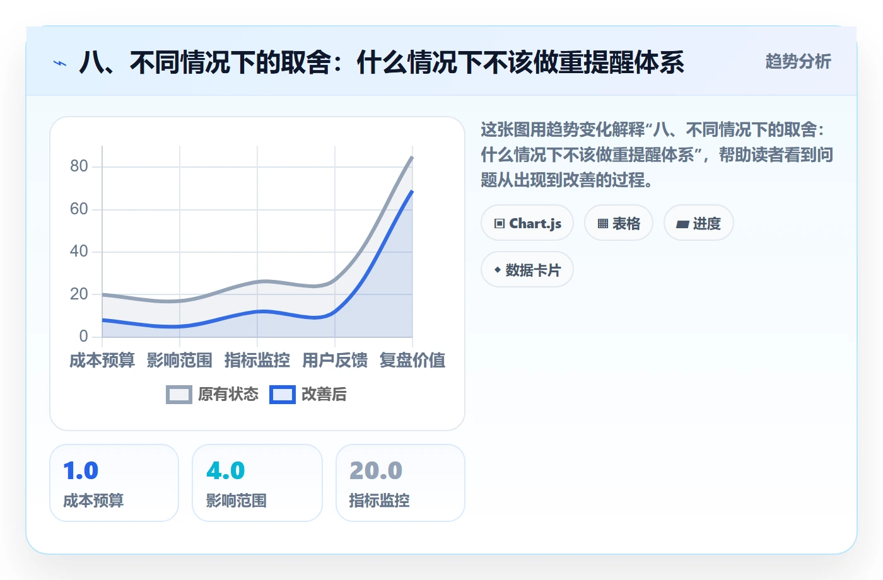Click the 数据卡片 tag chip
Viewport: 883px width, 580px height.
[527, 270]
